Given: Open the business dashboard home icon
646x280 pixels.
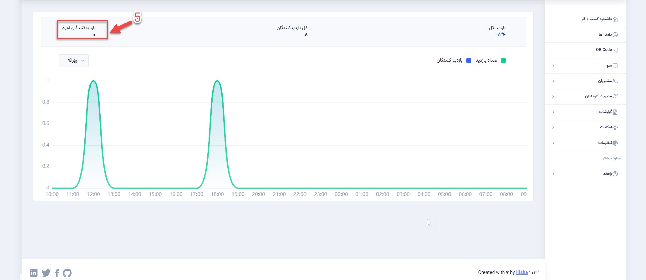Looking at the screenshot, I should pyautogui.click(x=615, y=19).
